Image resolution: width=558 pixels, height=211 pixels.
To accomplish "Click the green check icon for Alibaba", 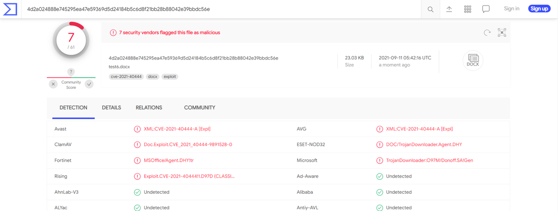I will (379, 192).
